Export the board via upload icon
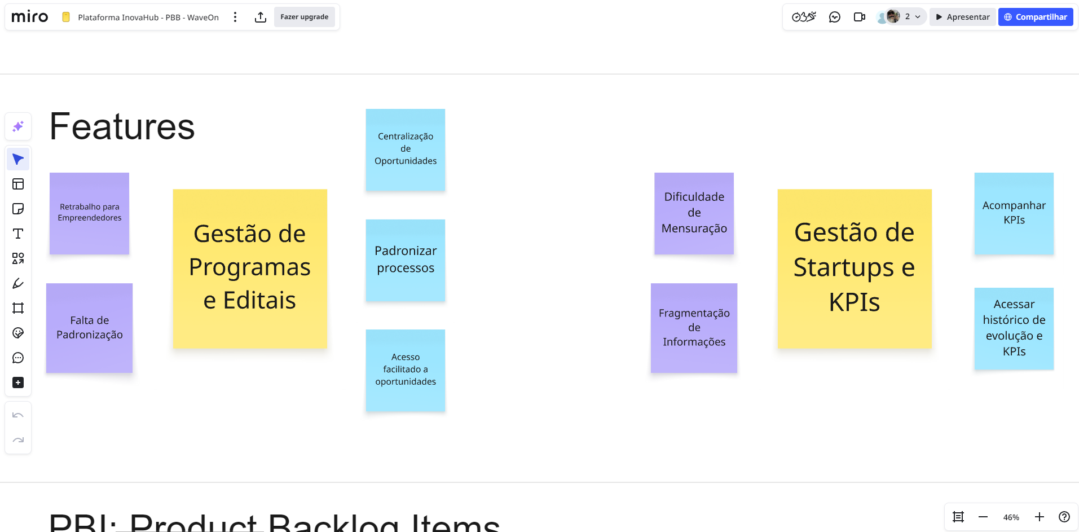This screenshot has height=532, width=1079. [x=260, y=17]
